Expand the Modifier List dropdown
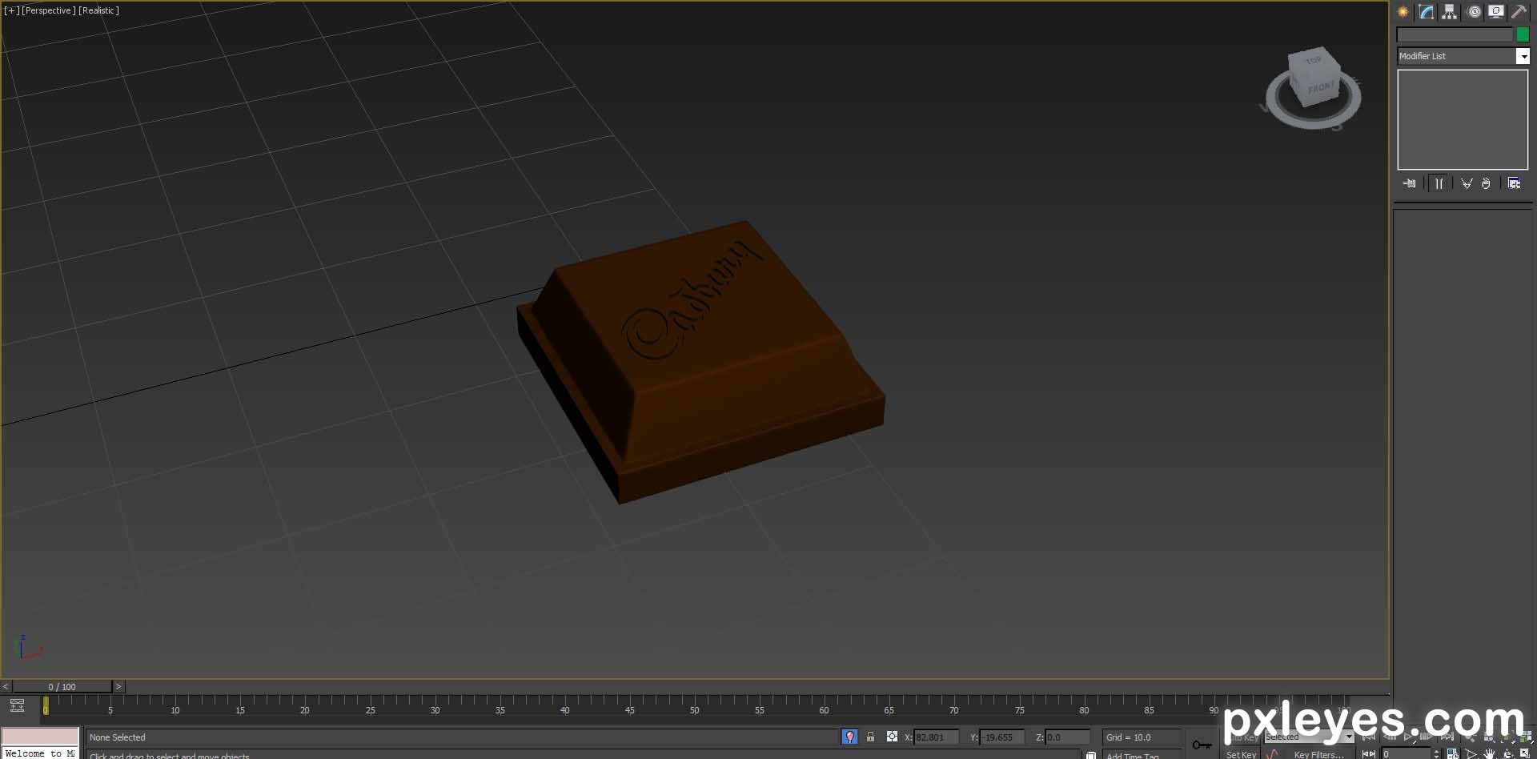Screen dimensions: 1537x759 [x=1523, y=56]
